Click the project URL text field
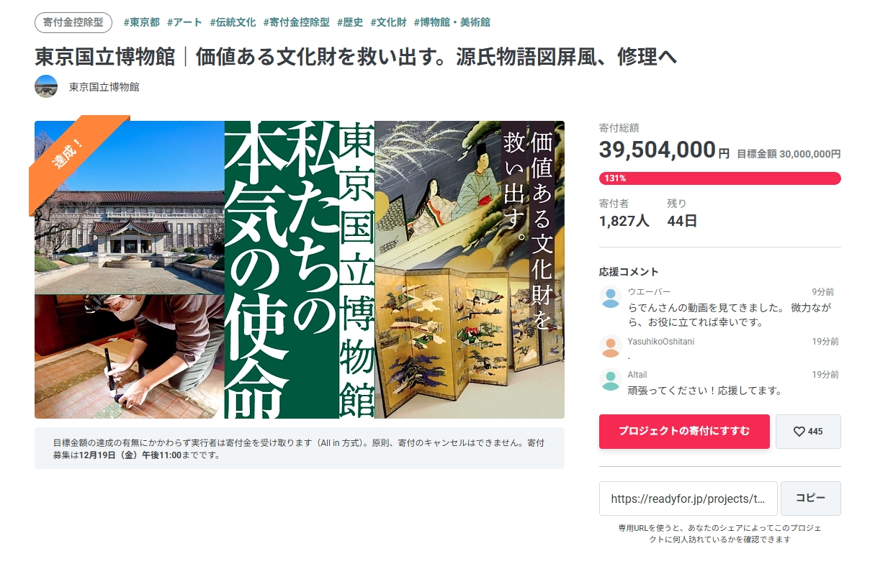Viewport: 875px width, 569px height. pos(688,499)
